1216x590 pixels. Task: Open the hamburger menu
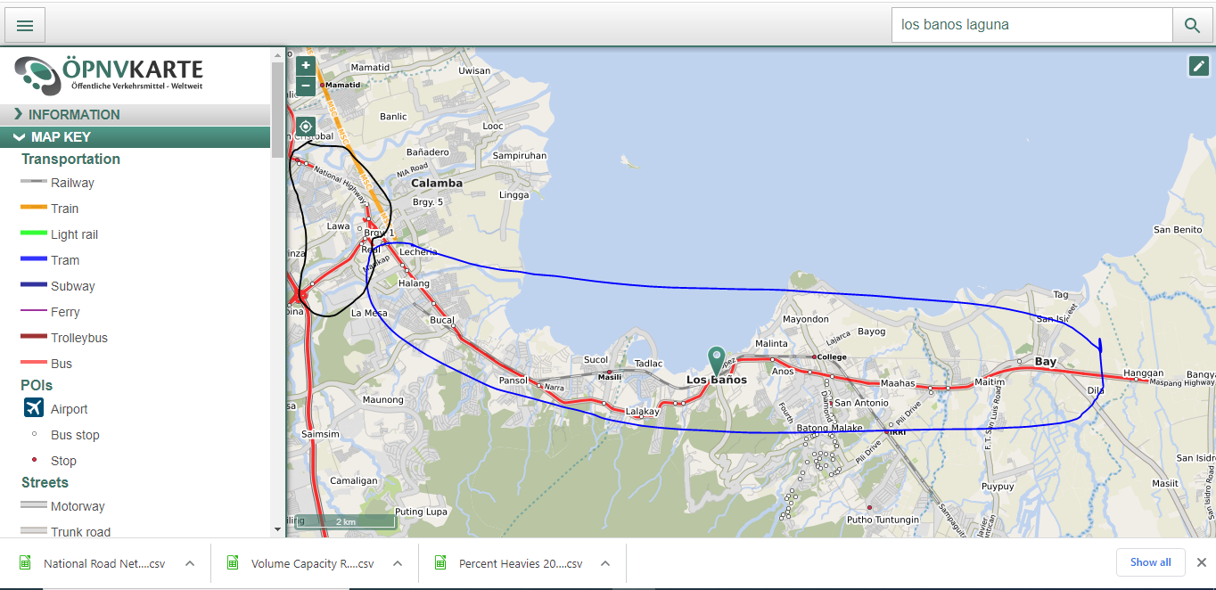point(25,26)
